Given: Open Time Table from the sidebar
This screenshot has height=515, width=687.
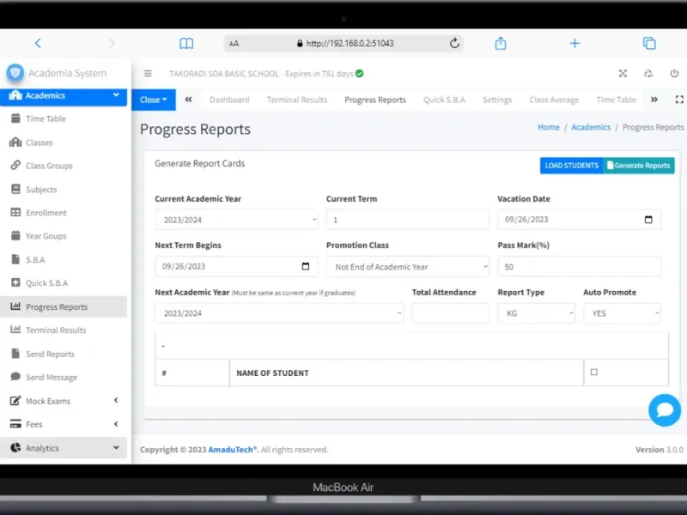Looking at the screenshot, I should pos(64,118).
